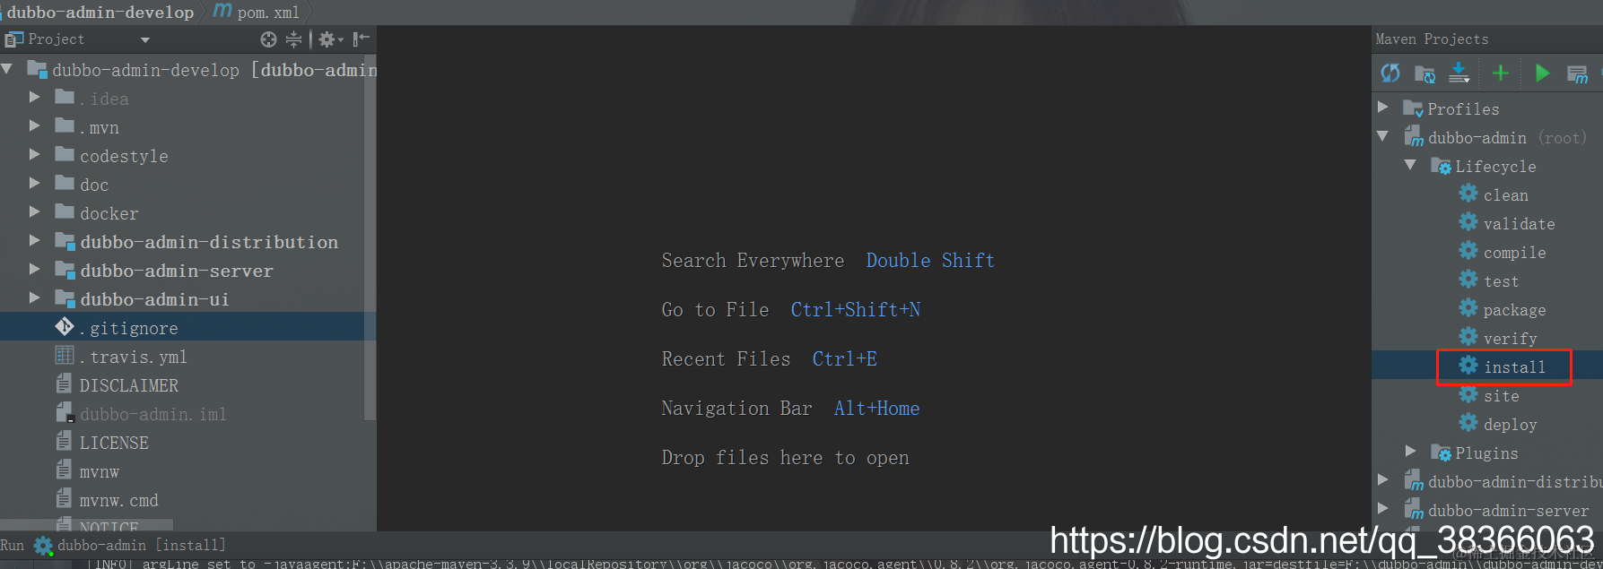Click the validate lifecycle gear icon
This screenshot has width=1603, height=569.
pyautogui.click(x=1468, y=222)
